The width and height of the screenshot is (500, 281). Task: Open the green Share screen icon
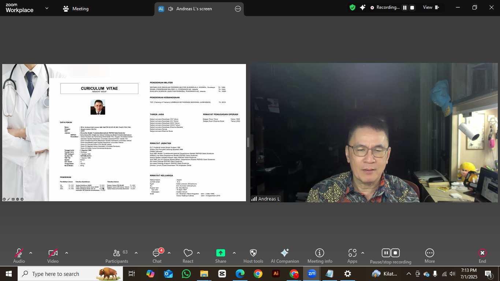pos(220,252)
